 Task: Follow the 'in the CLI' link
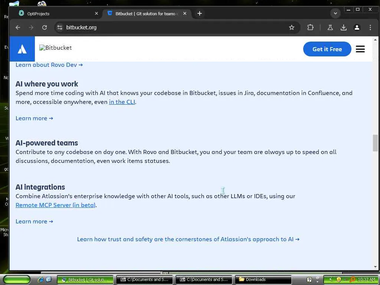pos(122,102)
